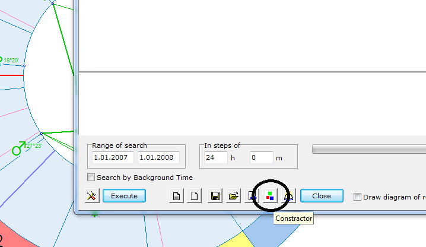Image resolution: width=426 pixels, height=247 pixels.
Task: Click the minutes step field showing 0
Action: pyautogui.click(x=261, y=158)
